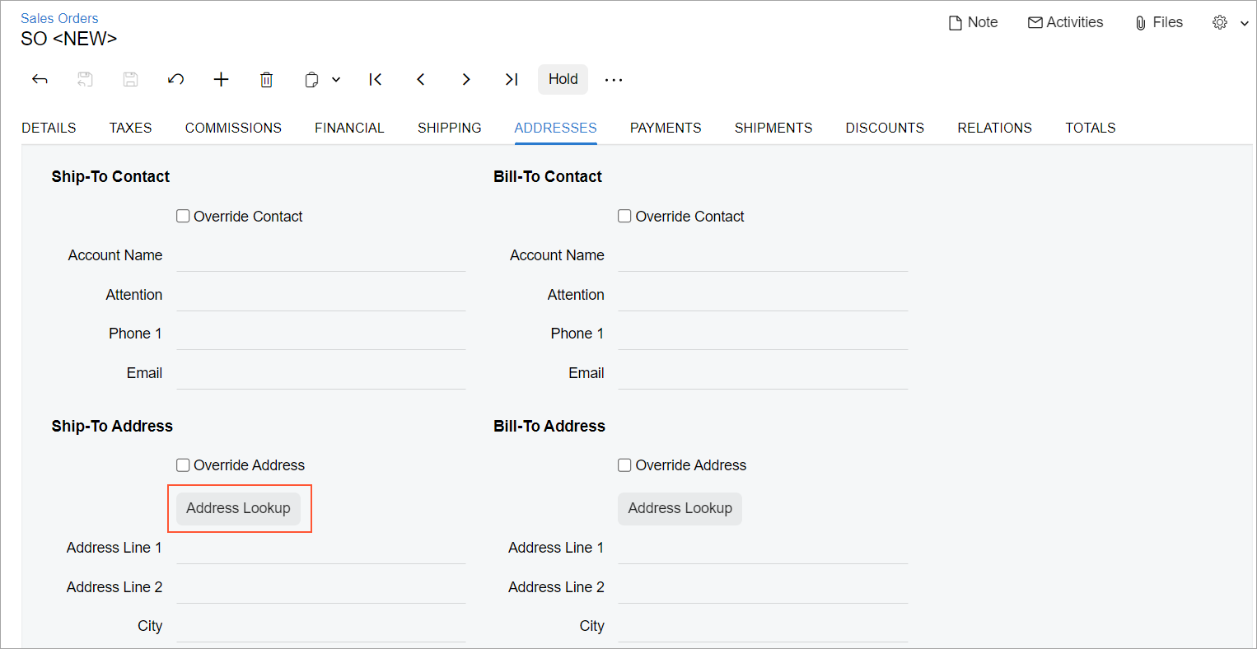Enable Override Contact under Ship-To Contact

pos(184,217)
